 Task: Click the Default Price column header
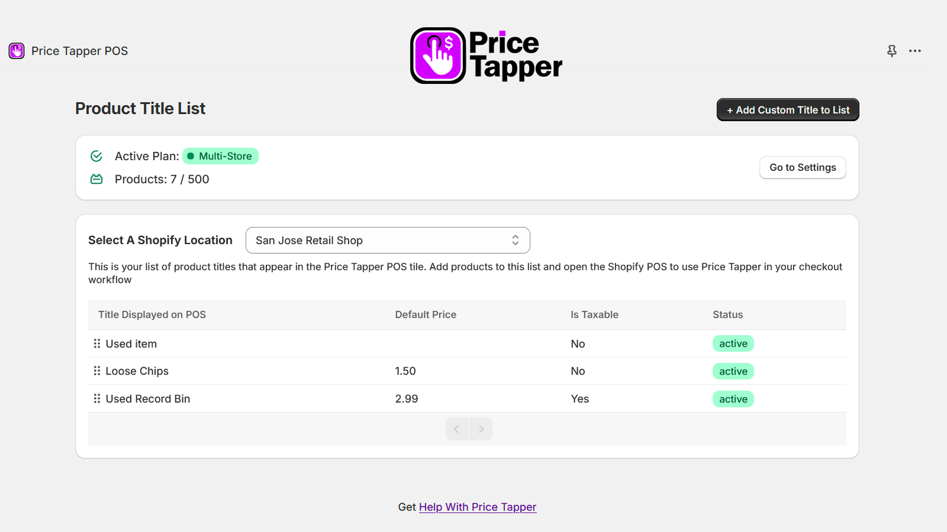426,315
